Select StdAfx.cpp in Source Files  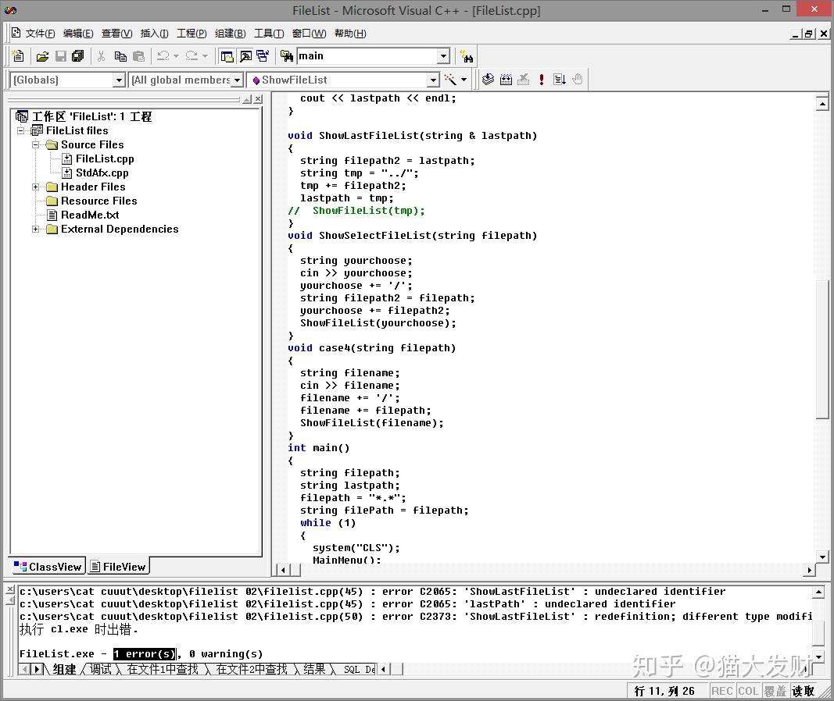(x=102, y=173)
